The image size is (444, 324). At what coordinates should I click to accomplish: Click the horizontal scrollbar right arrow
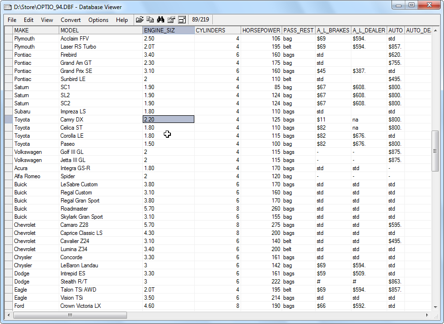[427, 315]
